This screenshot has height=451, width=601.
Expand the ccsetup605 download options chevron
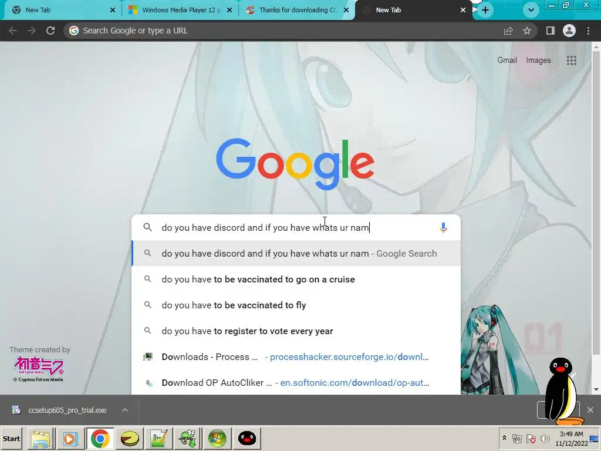[125, 410]
